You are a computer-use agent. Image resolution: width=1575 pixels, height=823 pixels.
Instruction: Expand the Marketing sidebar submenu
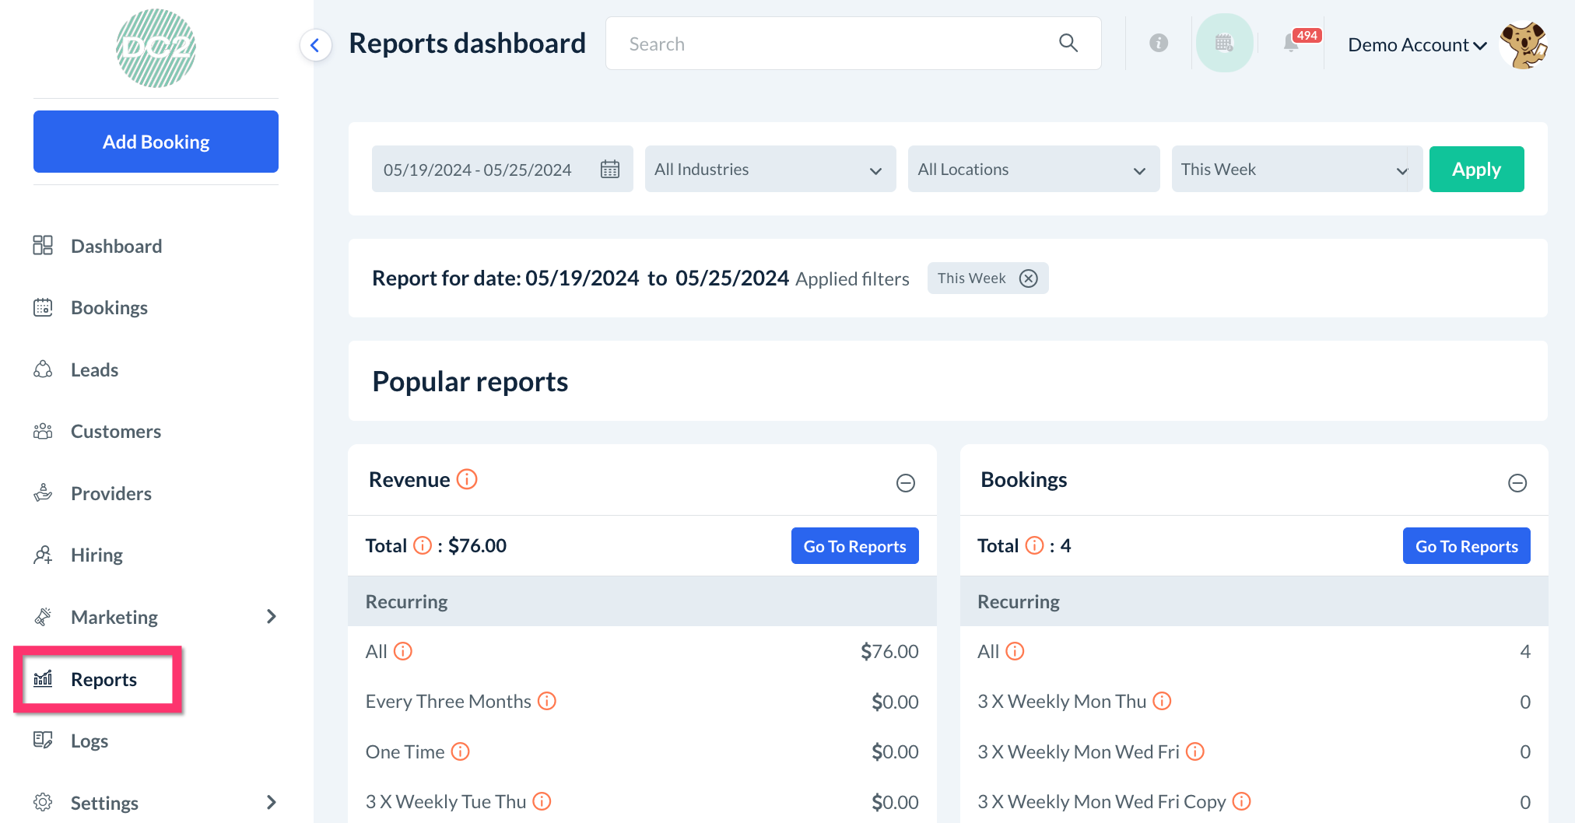(x=271, y=617)
